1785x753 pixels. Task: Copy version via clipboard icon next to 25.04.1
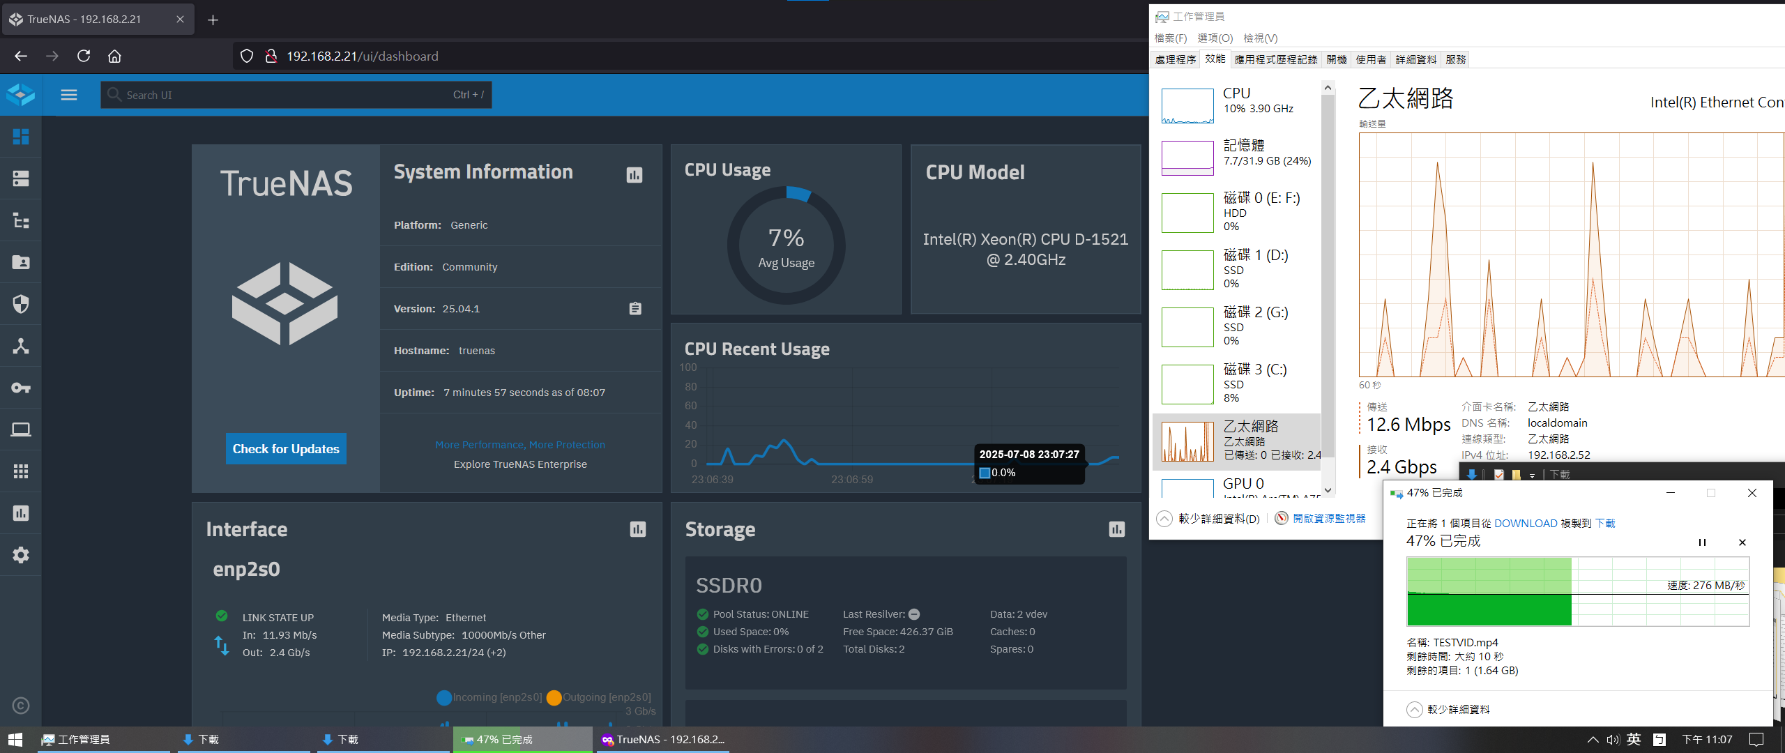click(635, 308)
